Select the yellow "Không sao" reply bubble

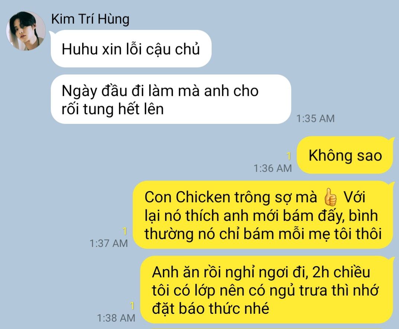click(345, 155)
